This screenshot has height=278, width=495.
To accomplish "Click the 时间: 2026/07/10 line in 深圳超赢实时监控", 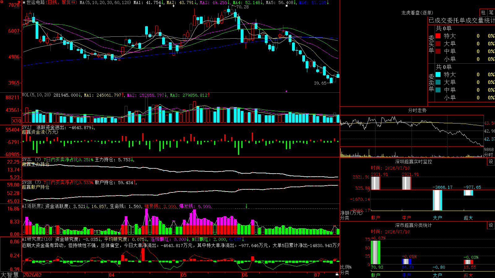I will (390, 168).
